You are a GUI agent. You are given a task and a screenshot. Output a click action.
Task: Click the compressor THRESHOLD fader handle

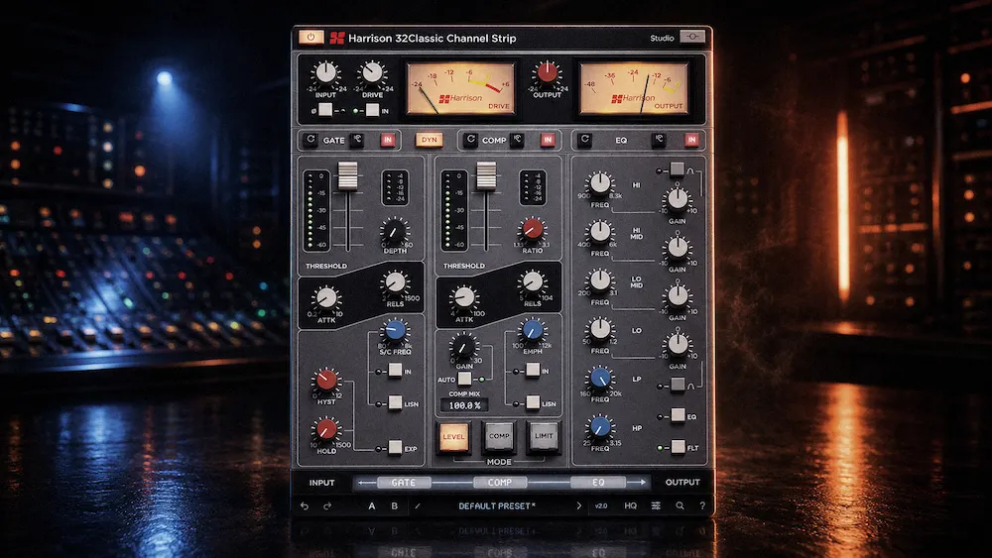click(x=486, y=175)
